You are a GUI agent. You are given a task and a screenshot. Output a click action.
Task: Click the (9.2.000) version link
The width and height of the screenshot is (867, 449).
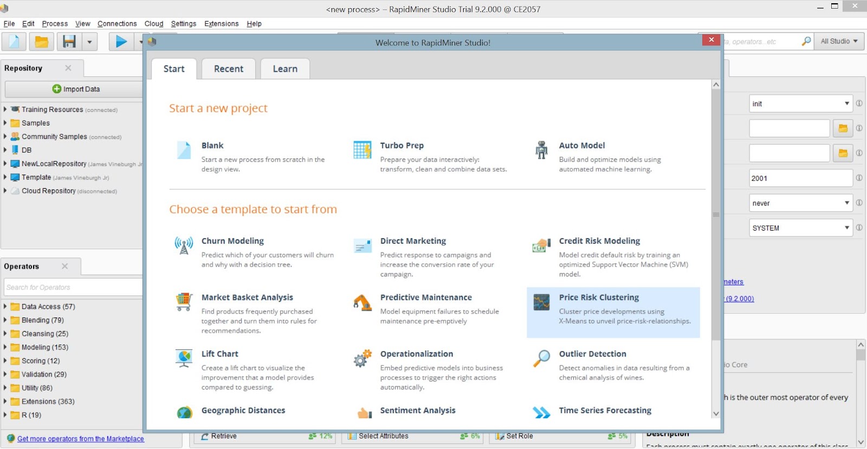(x=739, y=299)
